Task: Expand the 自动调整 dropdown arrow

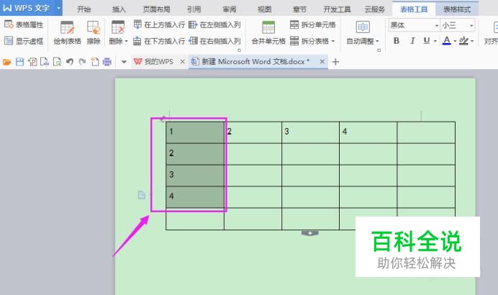Action: (377, 41)
